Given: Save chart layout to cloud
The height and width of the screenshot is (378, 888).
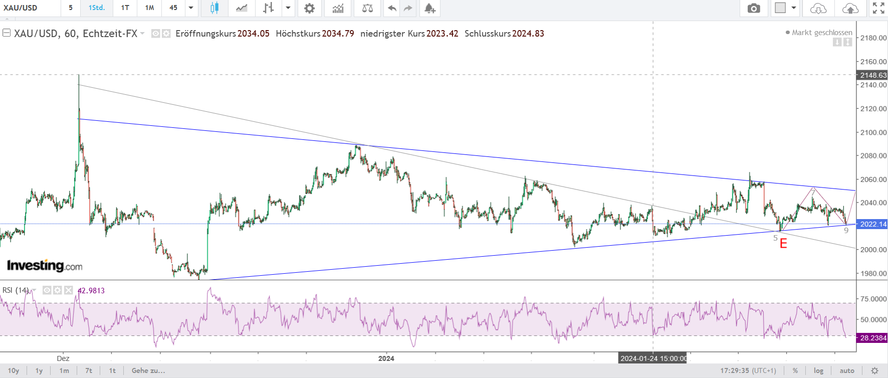Looking at the screenshot, I should 850,8.
